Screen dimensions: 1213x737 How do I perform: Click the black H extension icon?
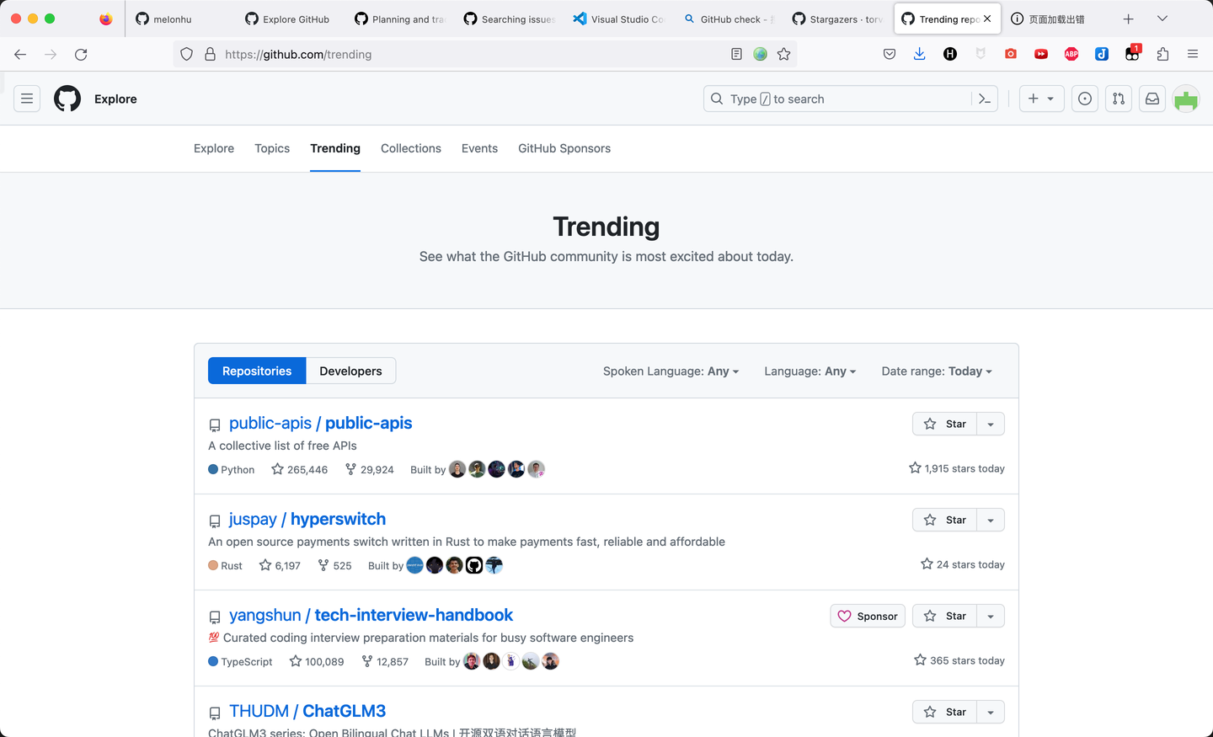coord(950,54)
